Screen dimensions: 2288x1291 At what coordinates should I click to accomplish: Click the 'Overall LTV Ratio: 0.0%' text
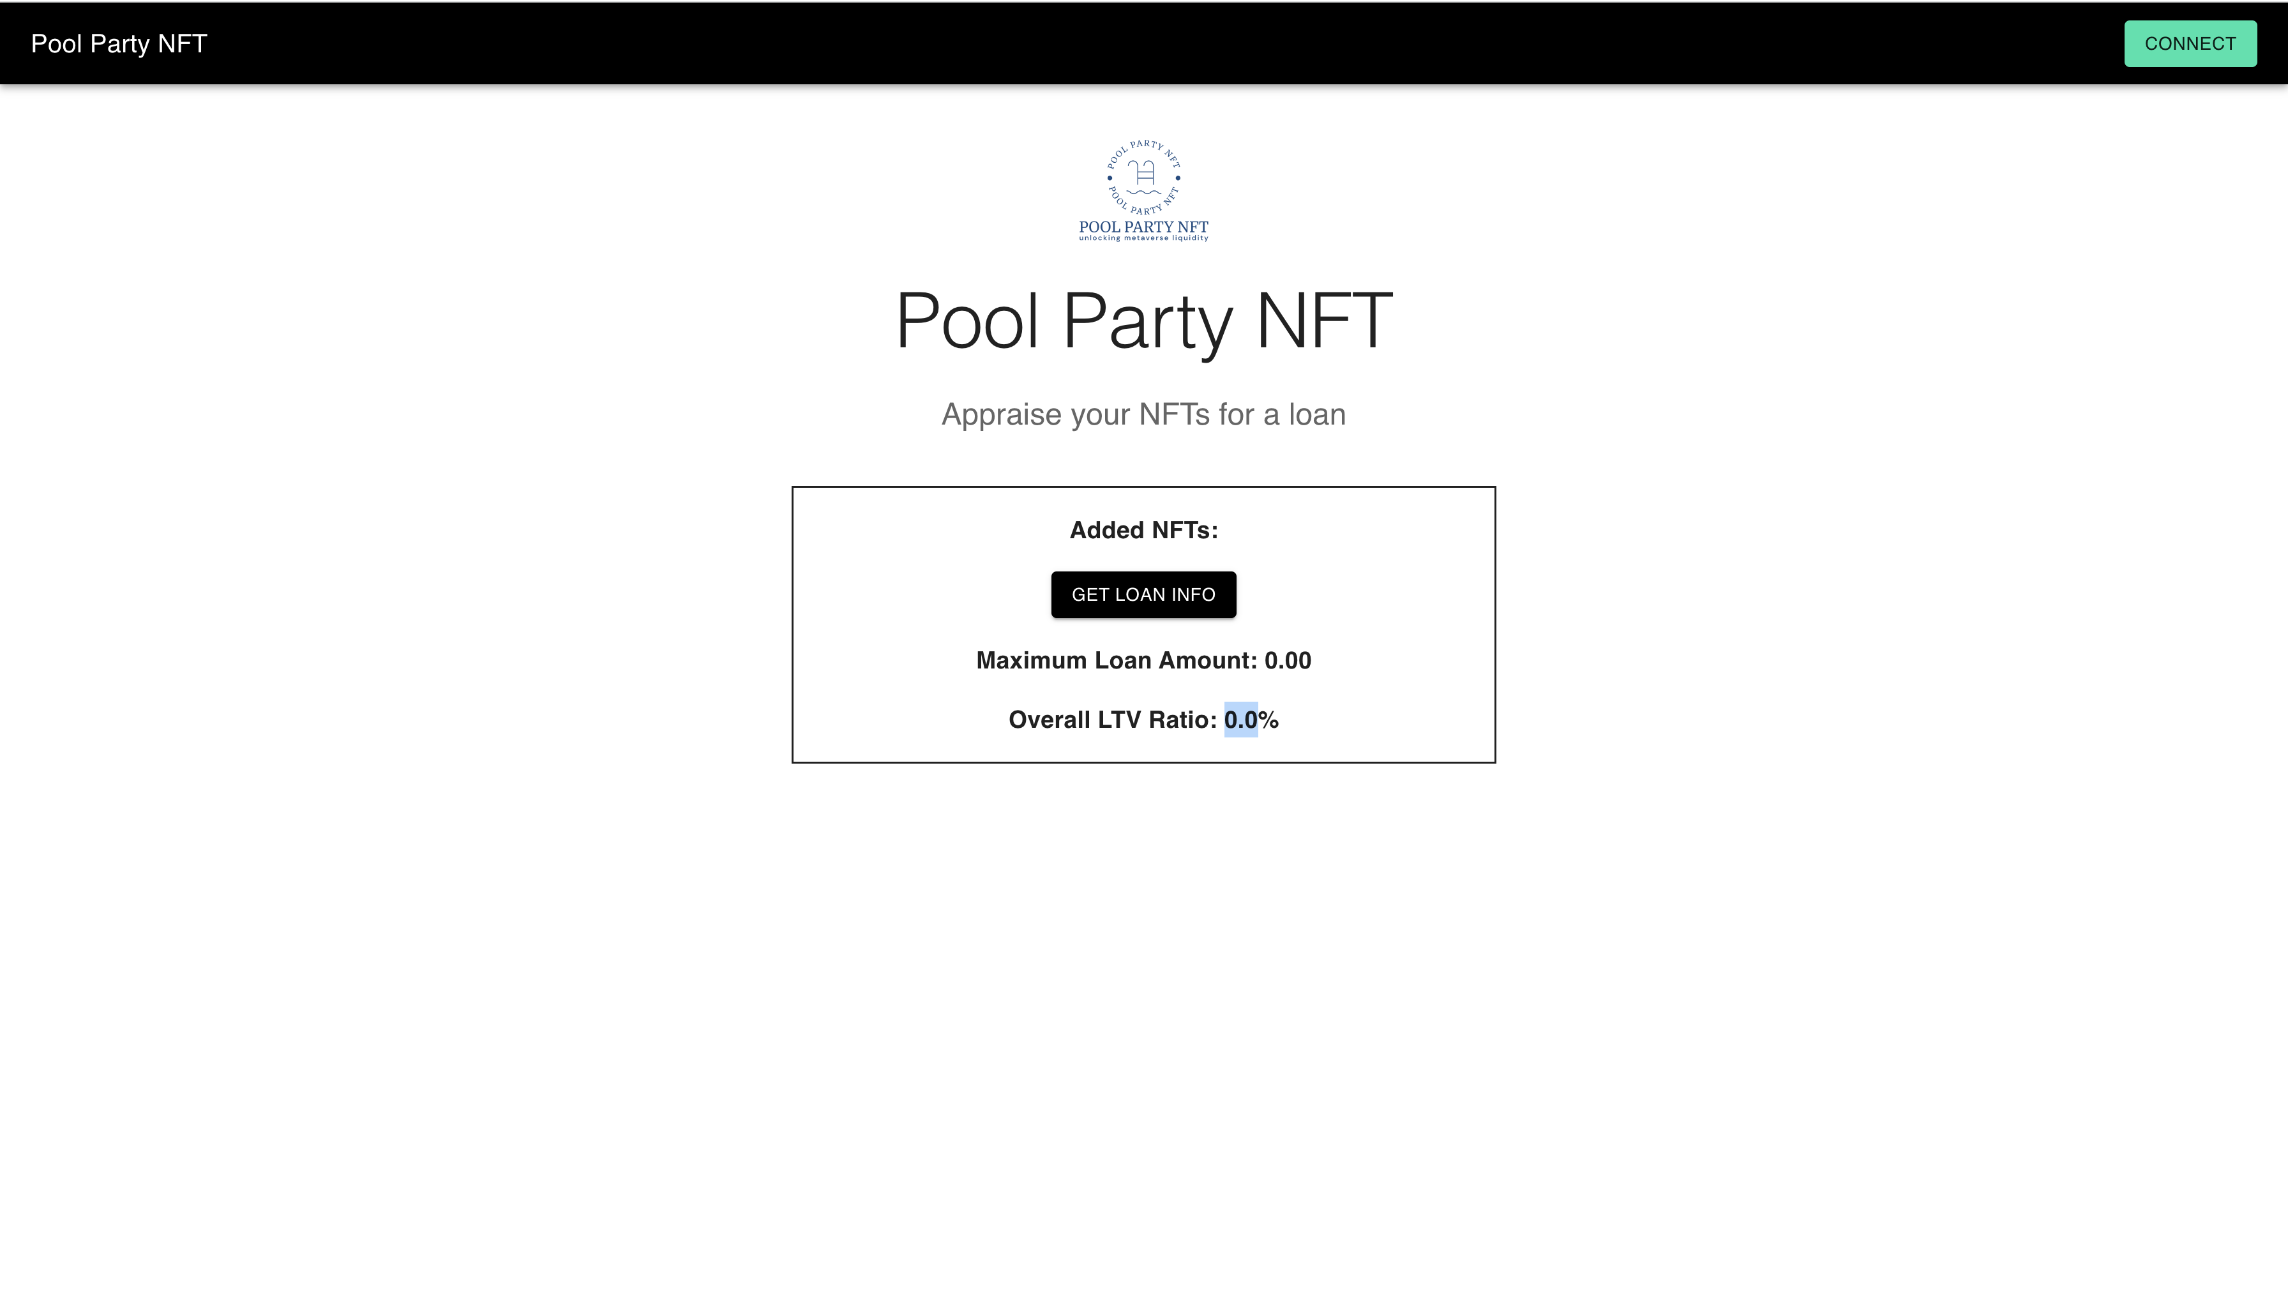click(x=1143, y=720)
